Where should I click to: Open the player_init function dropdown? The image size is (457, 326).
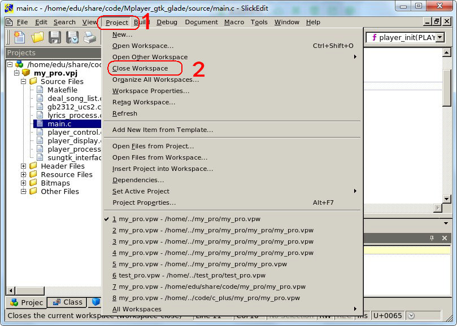point(440,38)
